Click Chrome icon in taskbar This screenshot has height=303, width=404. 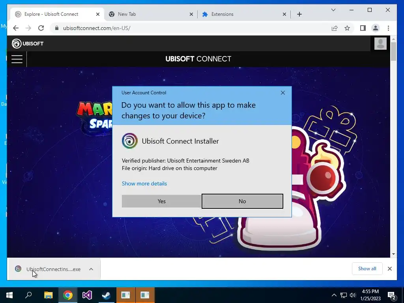tap(67, 295)
